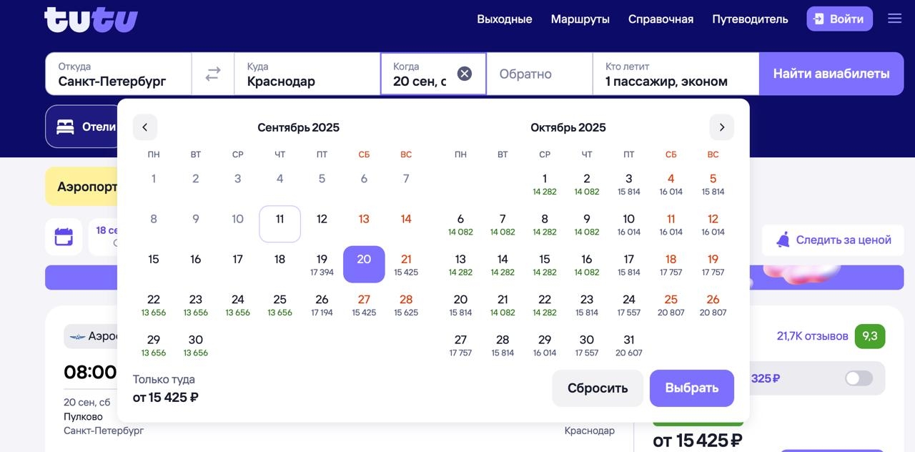Toggle the switch next to 325 ₽
This screenshot has height=452, width=915.
click(x=859, y=378)
